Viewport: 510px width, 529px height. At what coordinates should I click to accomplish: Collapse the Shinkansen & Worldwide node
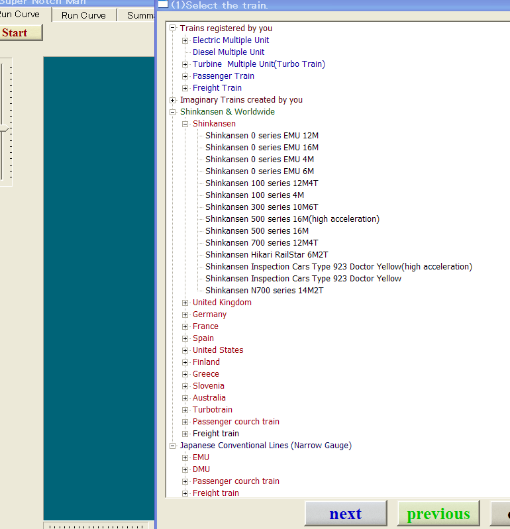[172, 112]
